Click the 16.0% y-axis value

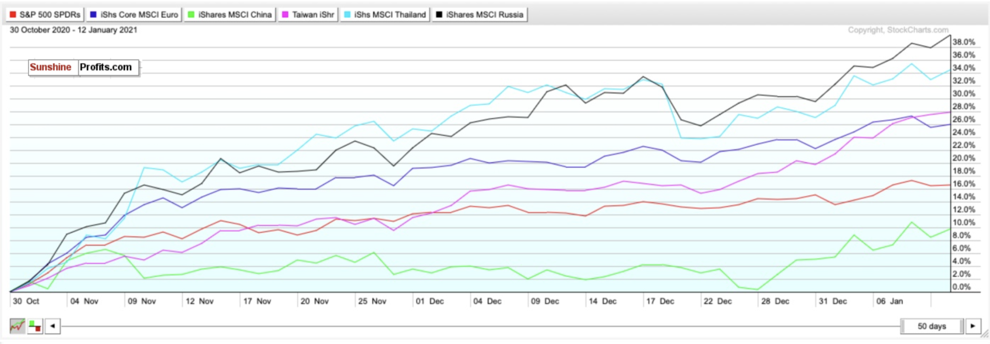click(964, 183)
